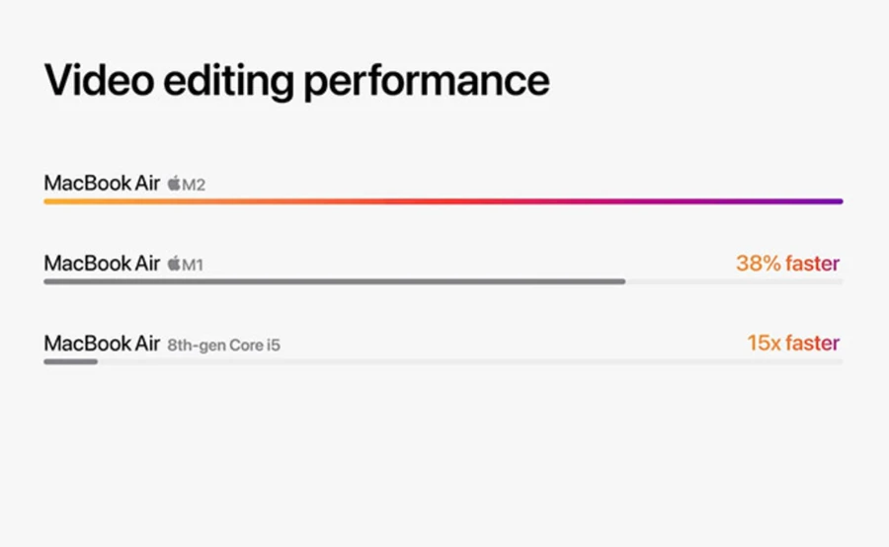Click the unfilled light track of the M1 bar
889x547 pixels.
[x=735, y=281]
